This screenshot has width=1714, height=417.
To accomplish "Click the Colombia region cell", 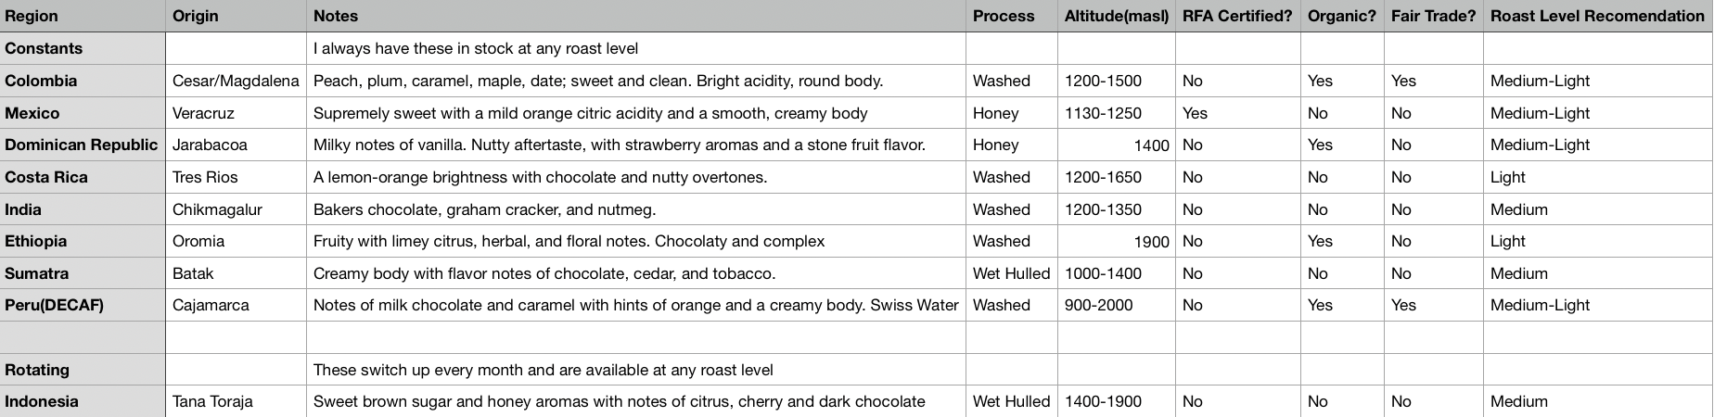I will click(x=83, y=81).
